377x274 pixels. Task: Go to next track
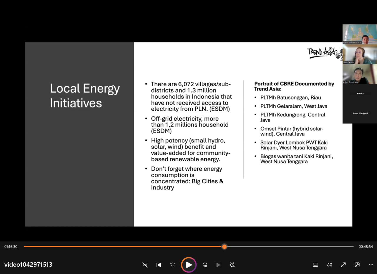[x=219, y=265]
